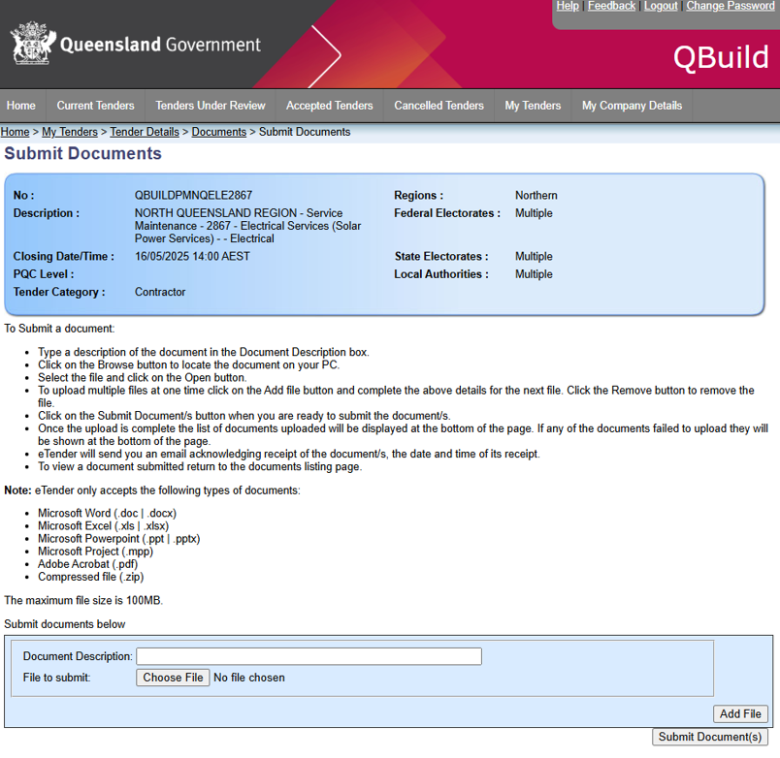Open the Change Password link
This screenshot has height=758, width=780.
point(731,6)
